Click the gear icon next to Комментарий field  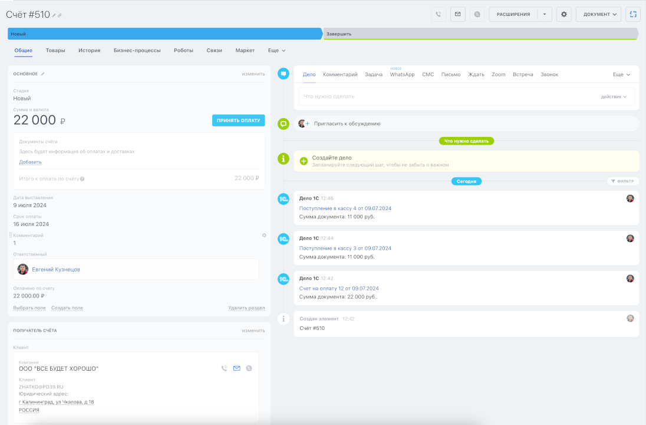click(264, 236)
